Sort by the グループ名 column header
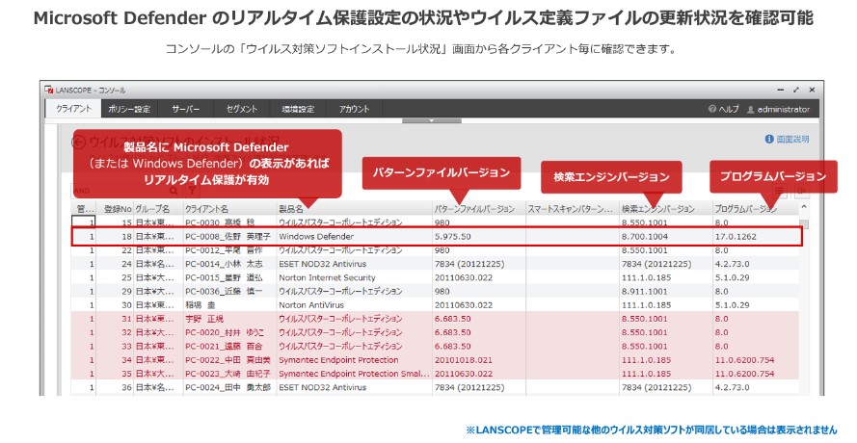 click(158, 209)
